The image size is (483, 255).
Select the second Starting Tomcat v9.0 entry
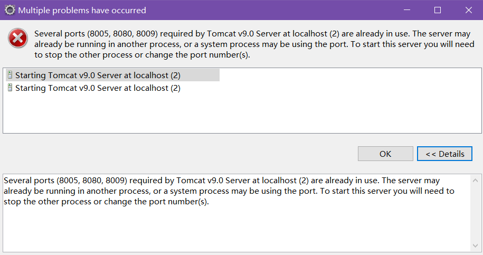[94, 88]
